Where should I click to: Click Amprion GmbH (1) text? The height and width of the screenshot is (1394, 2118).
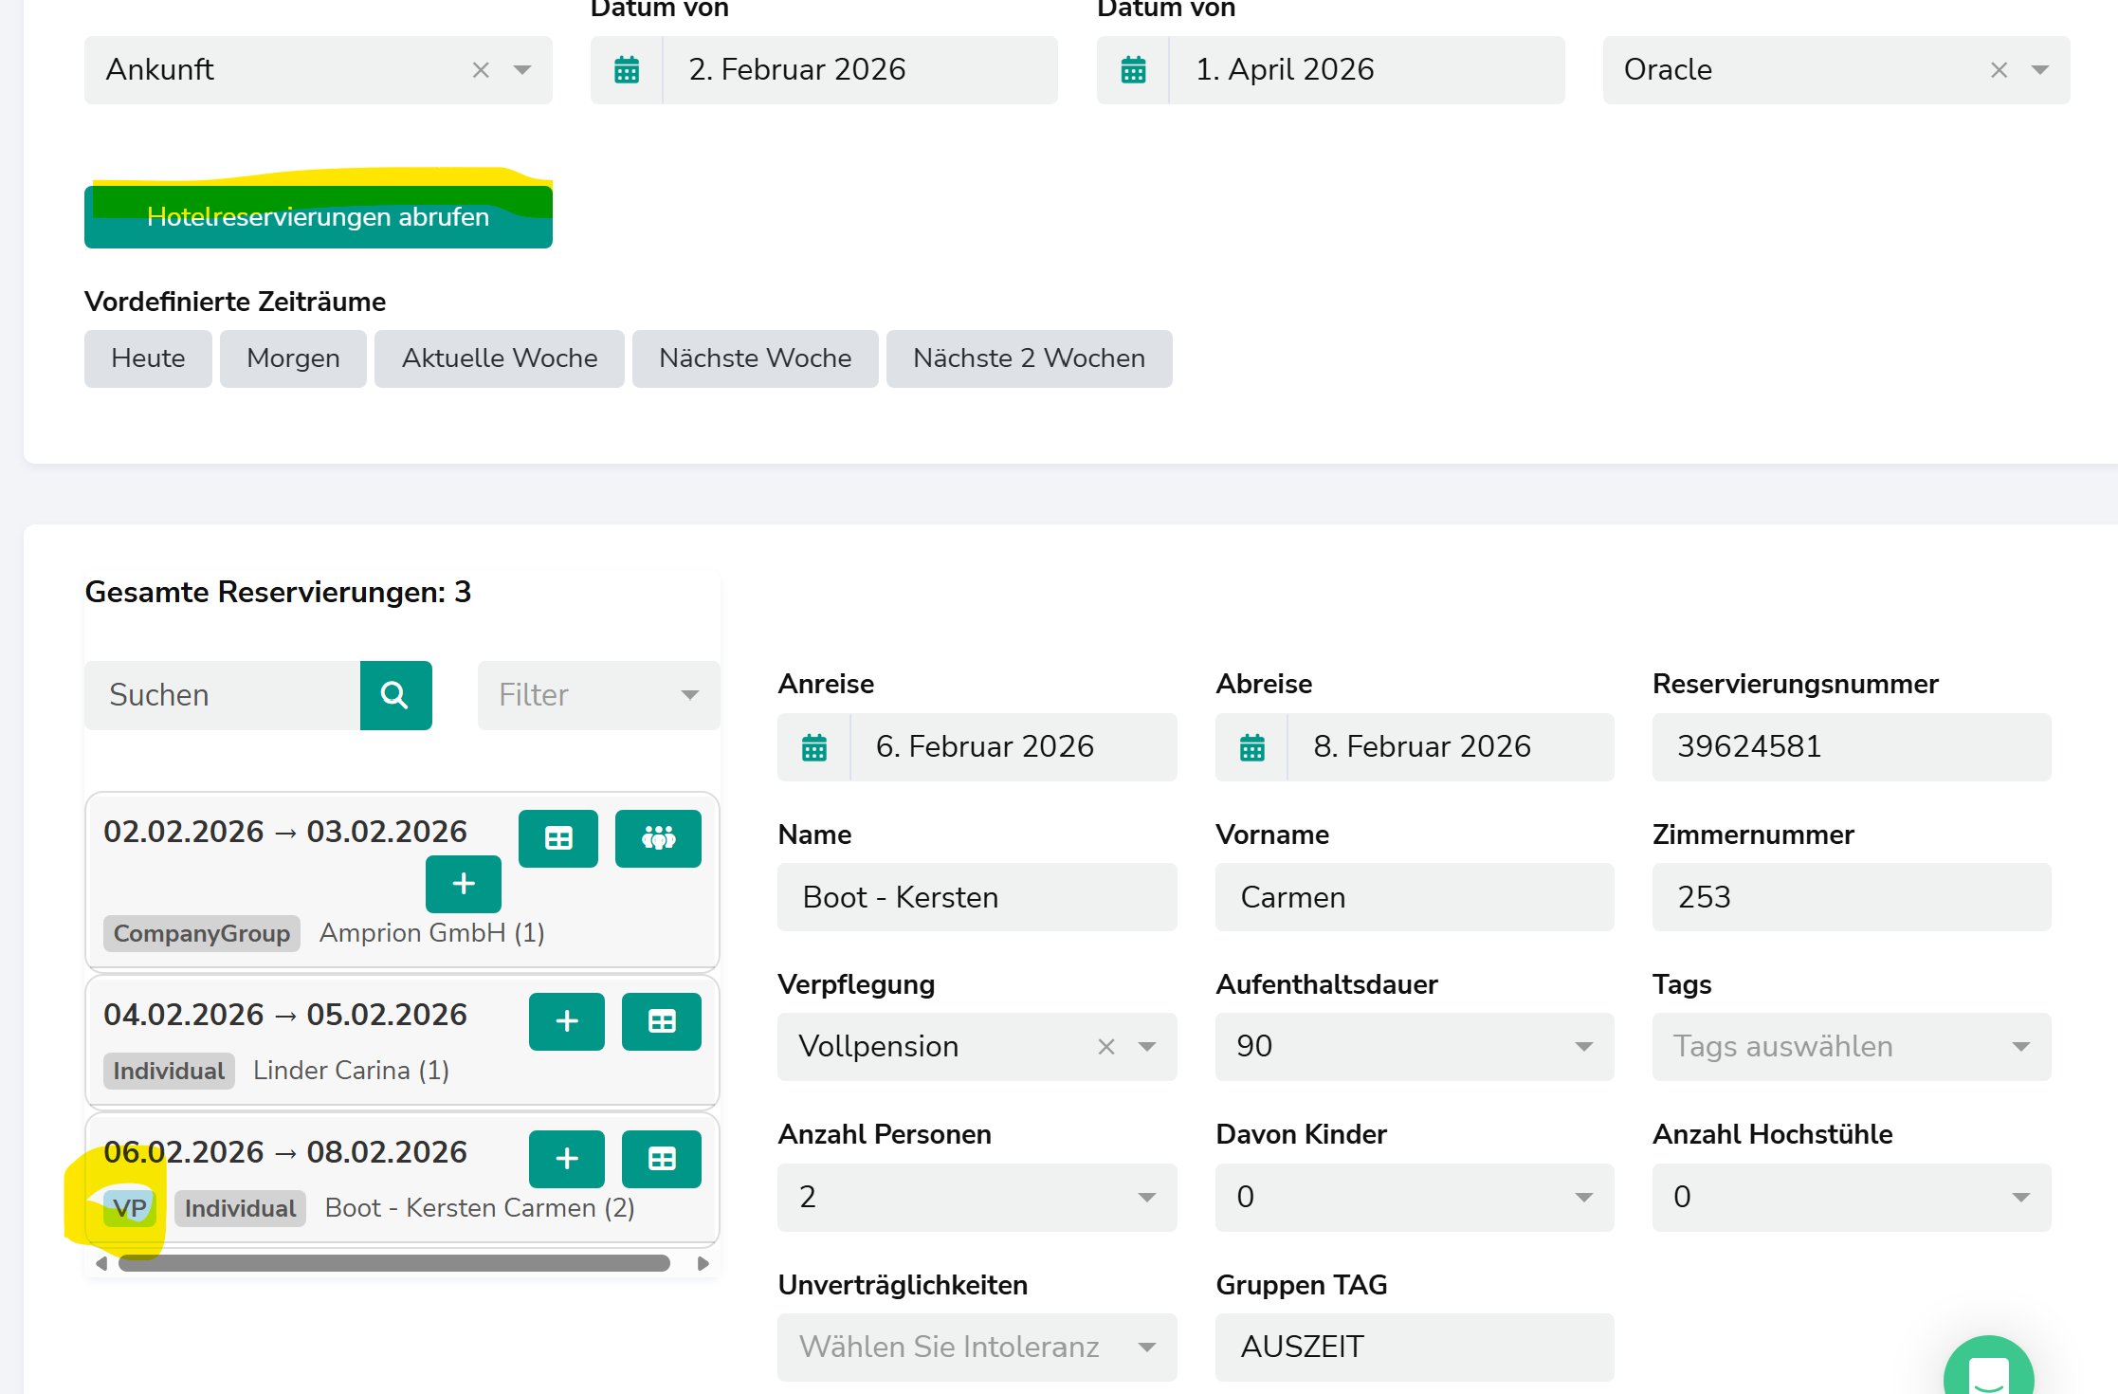(x=432, y=933)
